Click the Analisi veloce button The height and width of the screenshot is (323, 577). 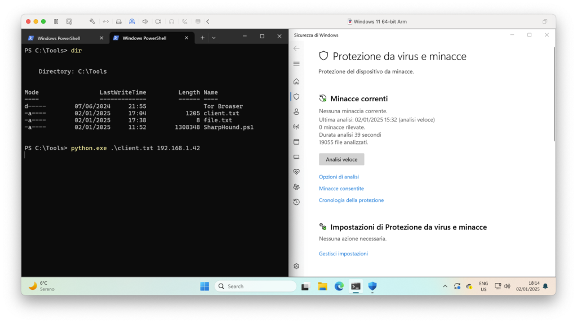pyautogui.click(x=341, y=159)
